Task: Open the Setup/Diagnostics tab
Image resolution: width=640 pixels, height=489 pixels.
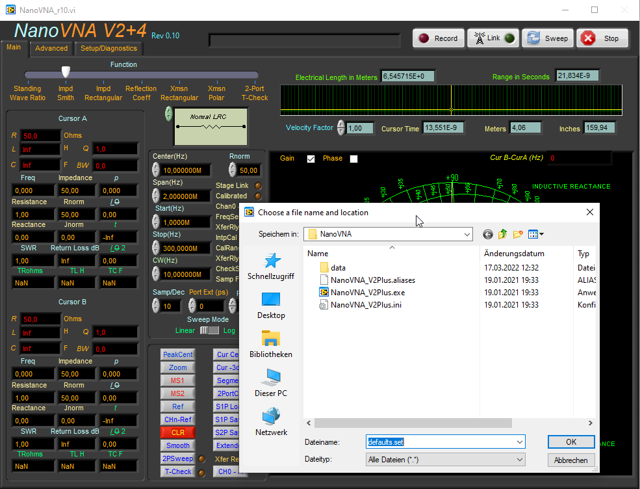Action: point(109,48)
